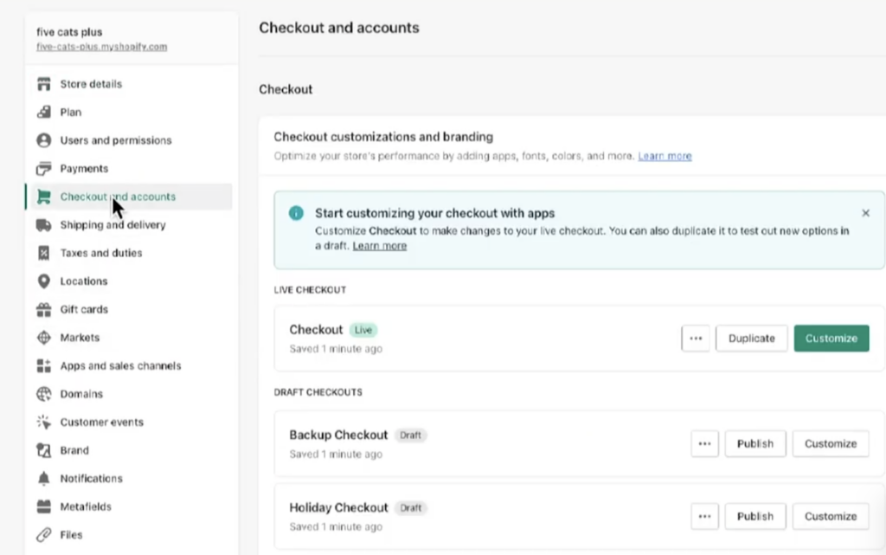886x555 pixels.
Task: Click the Metafields icon in sidebar
Action: [x=43, y=507]
